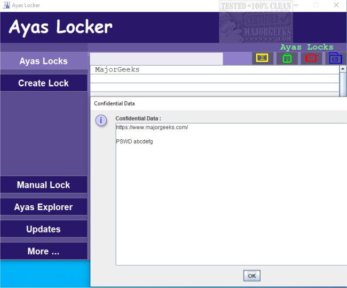Open the More ... sidebar menu
This screenshot has height=288, width=347.
point(44,251)
